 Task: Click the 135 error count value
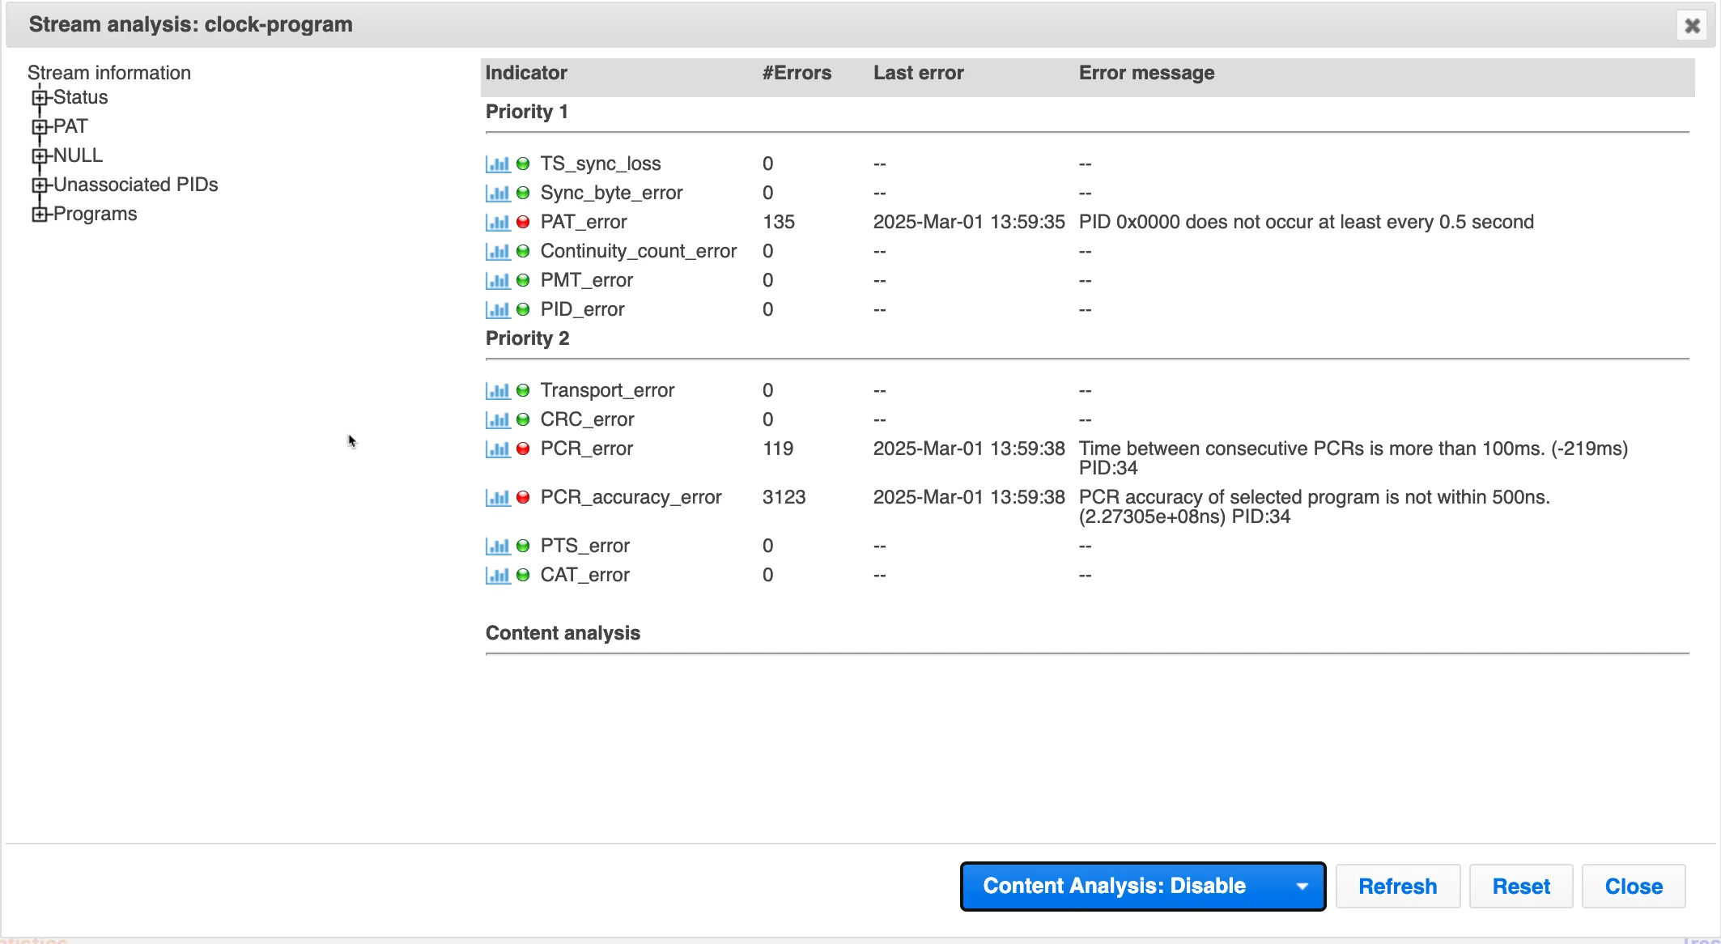point(779,222)
